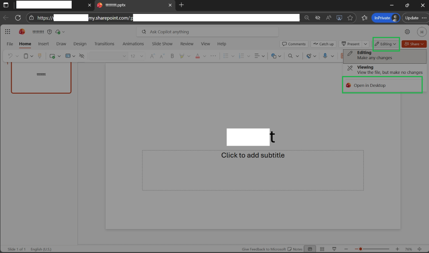The width and height of the screenshot is (429, 253).
Task: Click the Fit slide to window icon
Action: [x=419, y=249]
